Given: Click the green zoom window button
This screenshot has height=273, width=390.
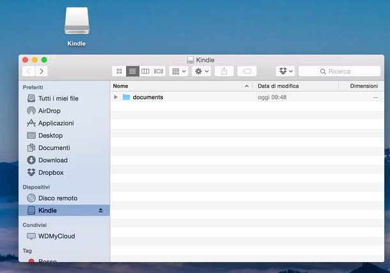Looking at the screenshot, I should (44, 60).
